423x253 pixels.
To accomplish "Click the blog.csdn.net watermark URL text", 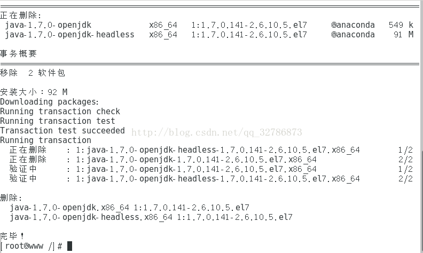I will 217,132.
